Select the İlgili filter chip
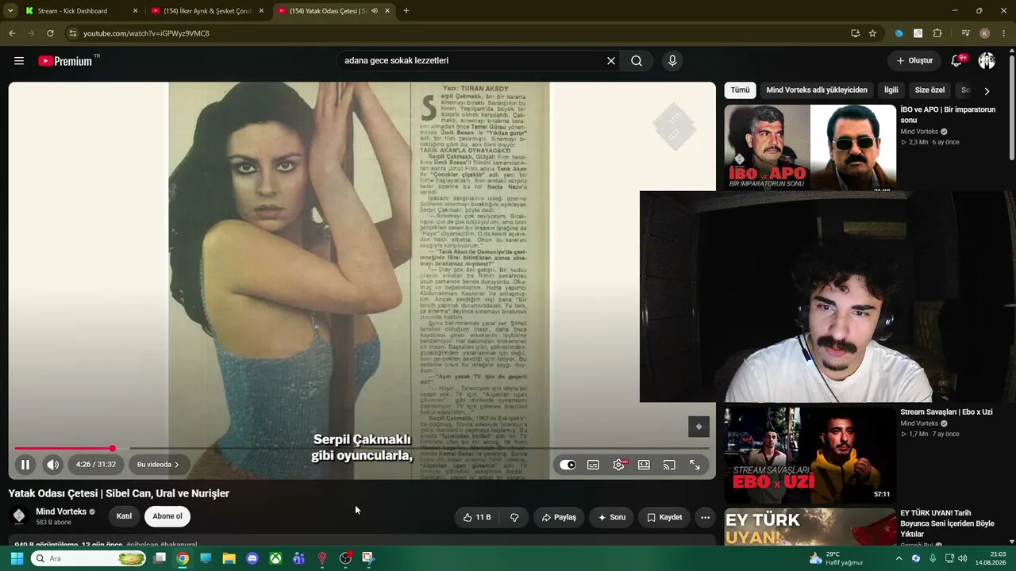Viewport: 1016px width, 571px height. (891, 90)
